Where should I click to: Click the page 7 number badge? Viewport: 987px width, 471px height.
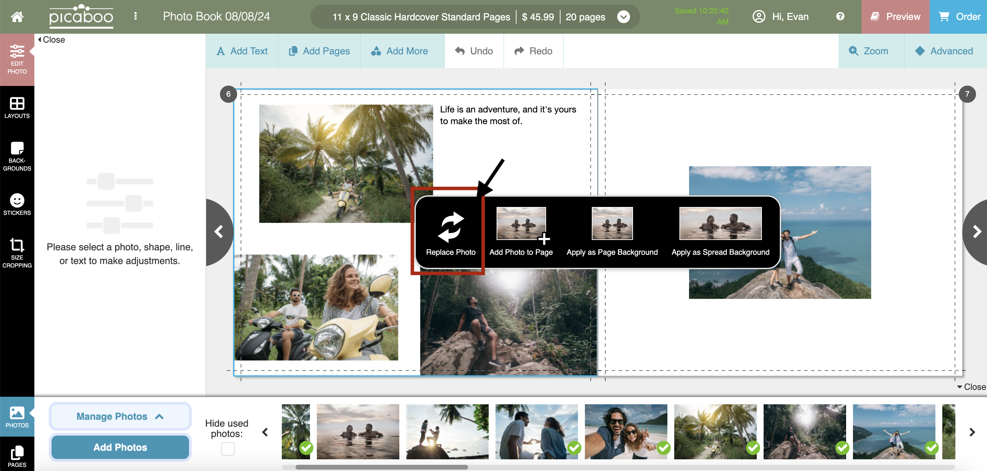pyautogui.click(x=967, y=94)
